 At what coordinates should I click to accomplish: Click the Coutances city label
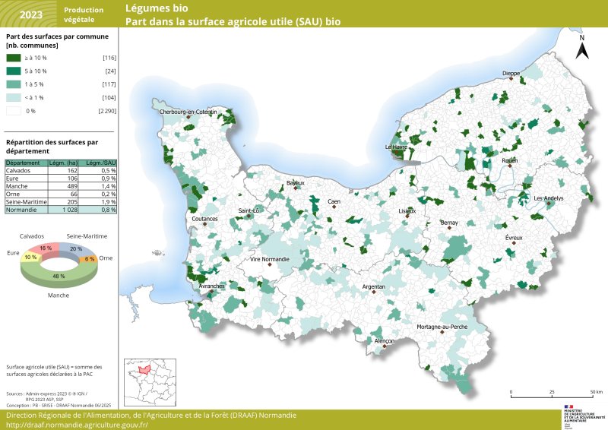coord(204,219)
